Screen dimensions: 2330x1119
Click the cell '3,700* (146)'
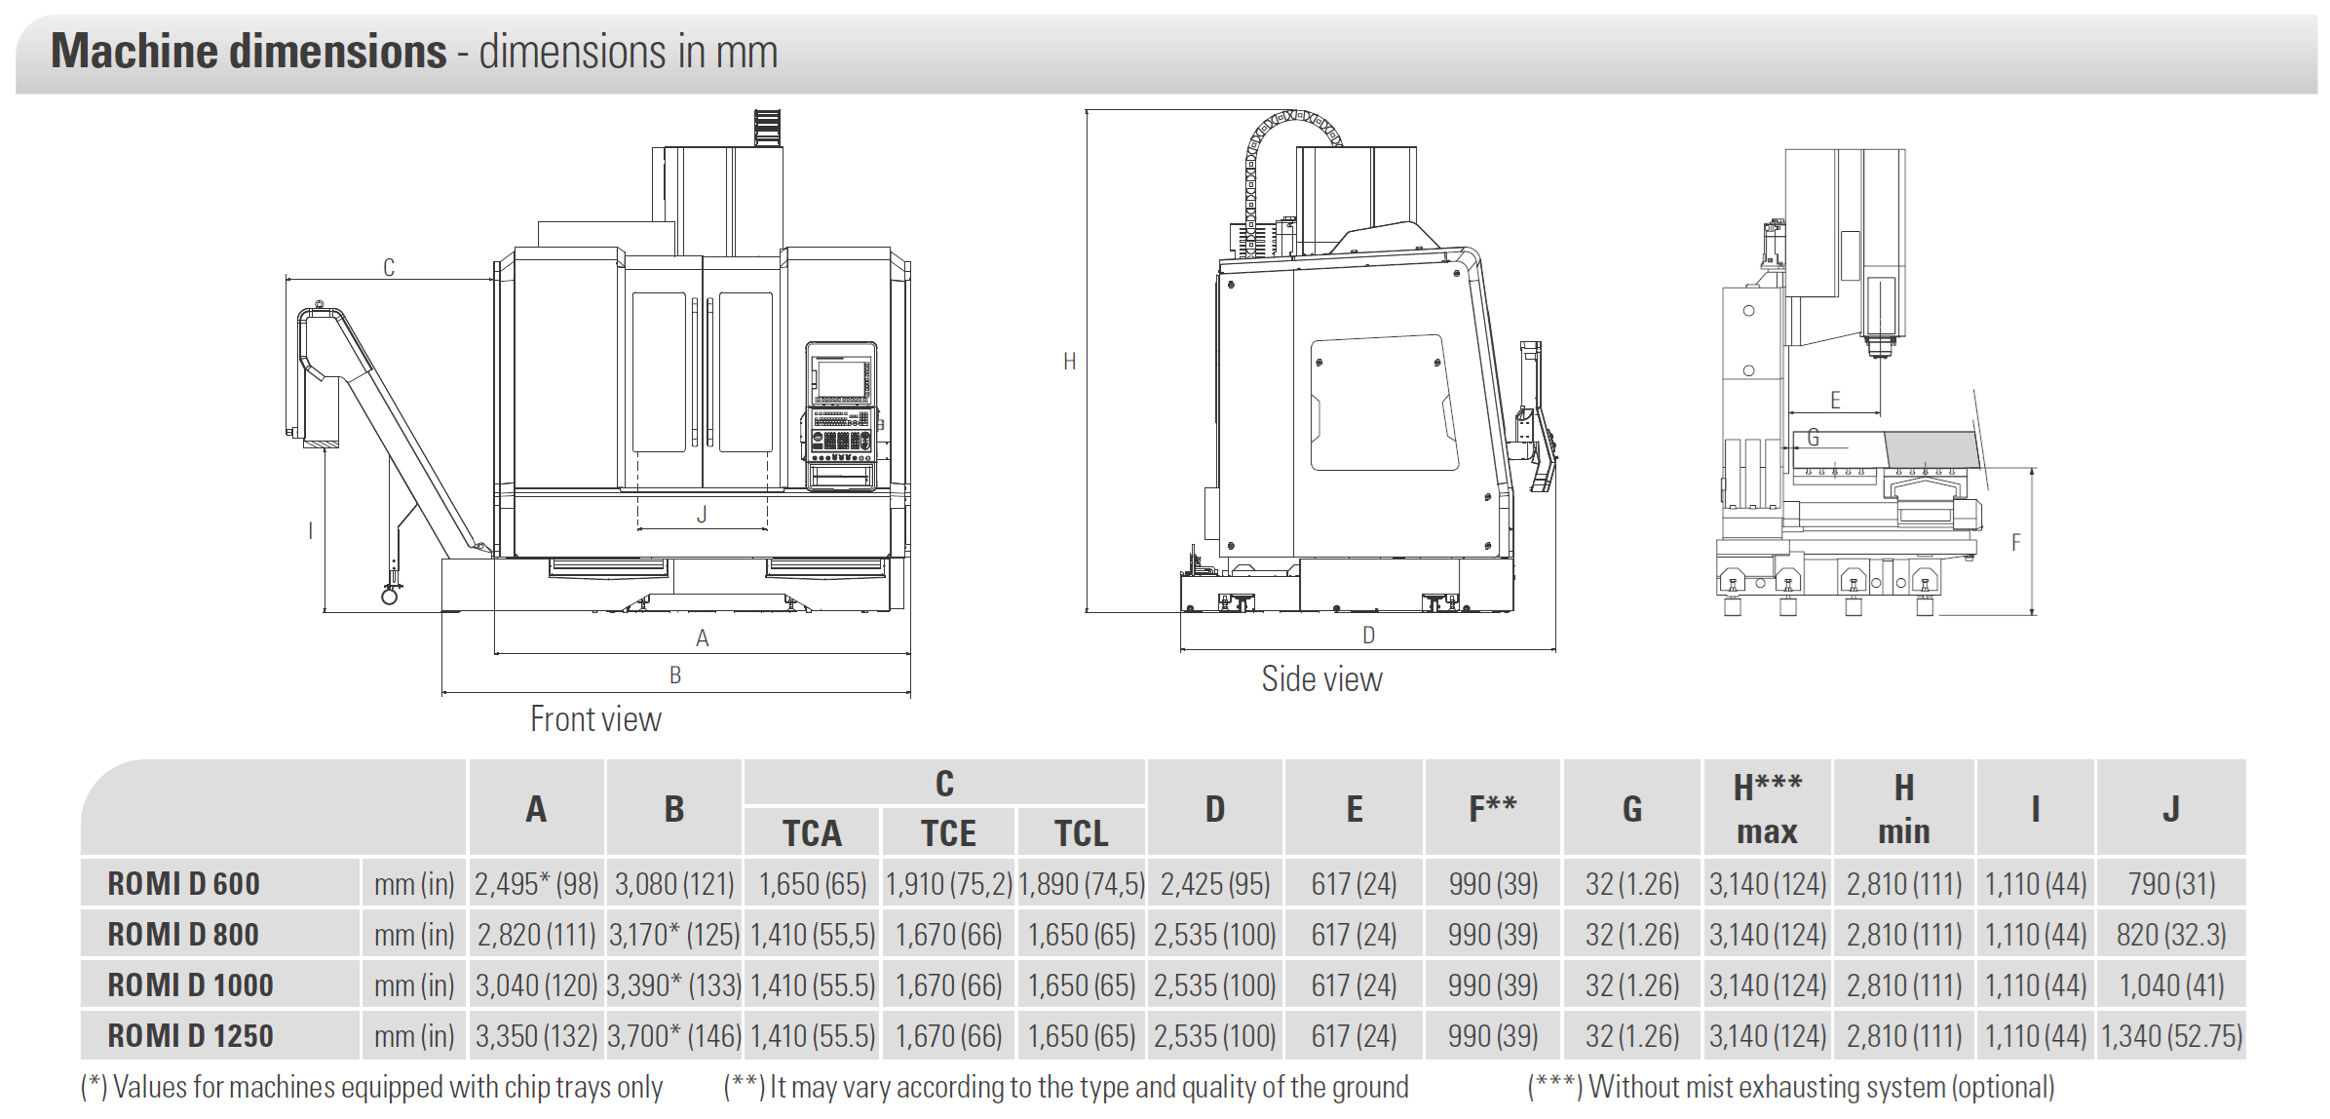pos(674,1036)
